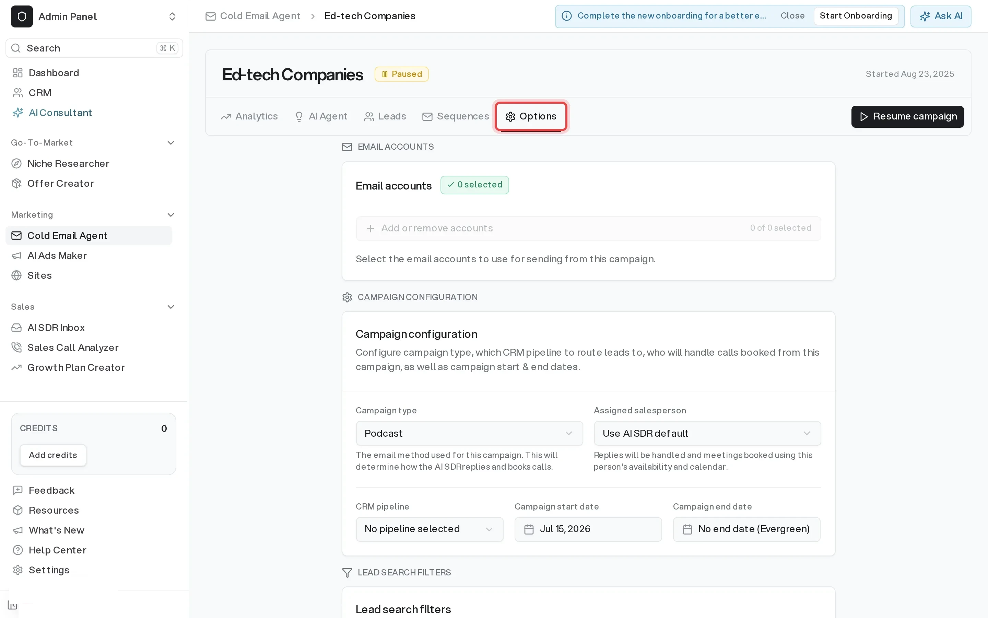Focus the sidebar Search field
Image resolution: width=988 pixels, height=618 pixels.
(94, 48)
